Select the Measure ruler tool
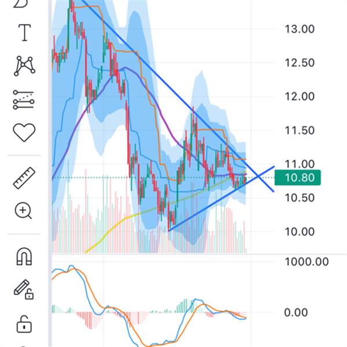Screen dimensions: 347x347 tap(24, 178)
